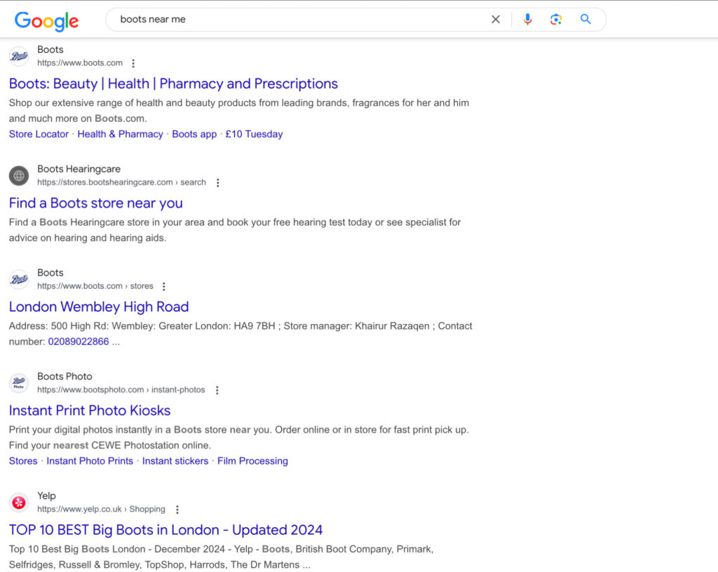Click the globe favicon of Boots Hearingcare
This screenshot has width=718, height=572.
click(19, 176)
